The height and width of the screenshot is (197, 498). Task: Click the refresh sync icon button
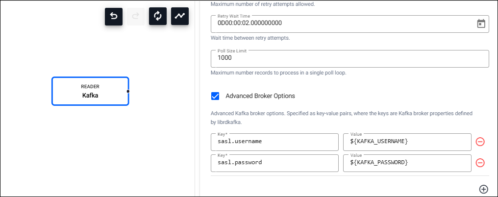pos(158,16)
